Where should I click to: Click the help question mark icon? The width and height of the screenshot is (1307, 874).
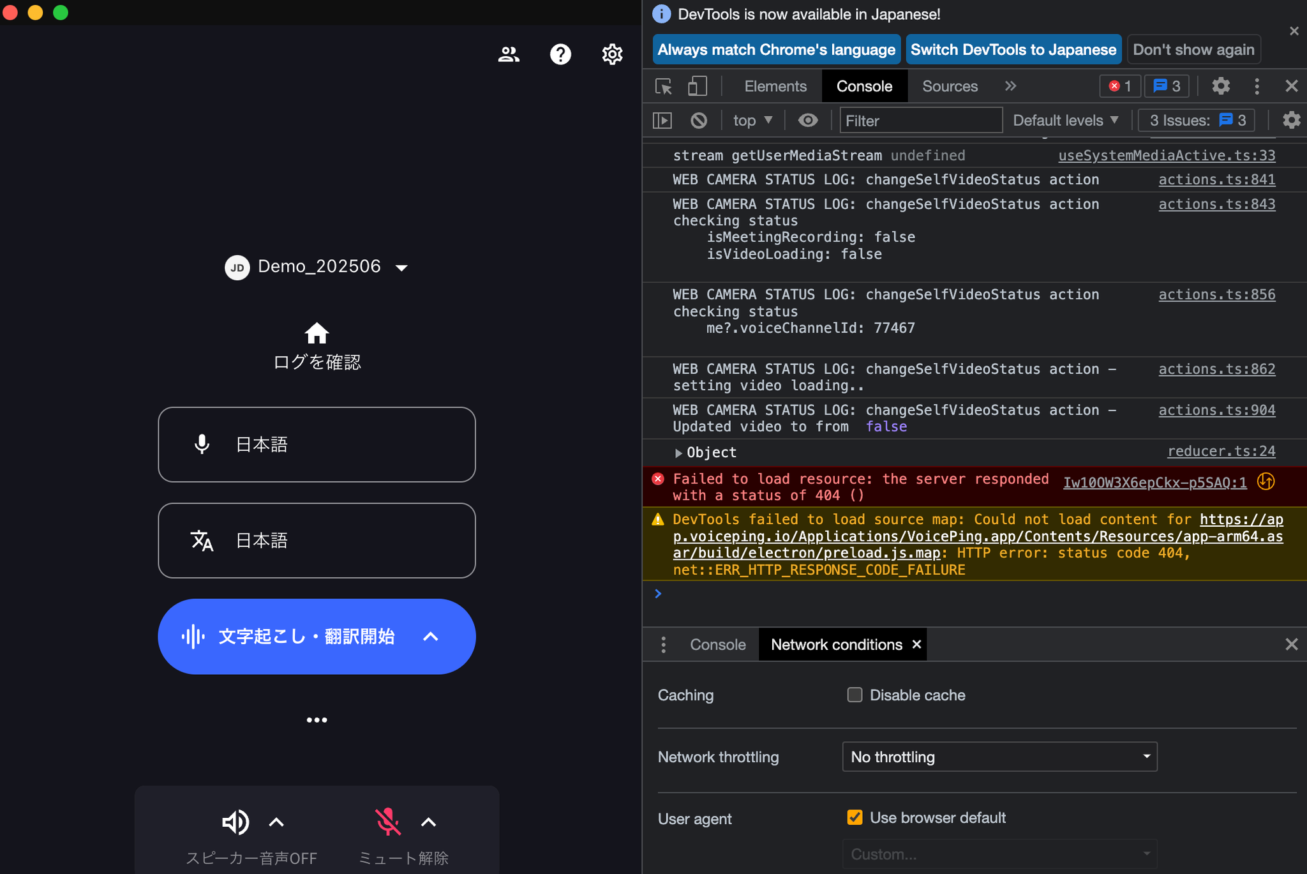[x=560, y=54]
